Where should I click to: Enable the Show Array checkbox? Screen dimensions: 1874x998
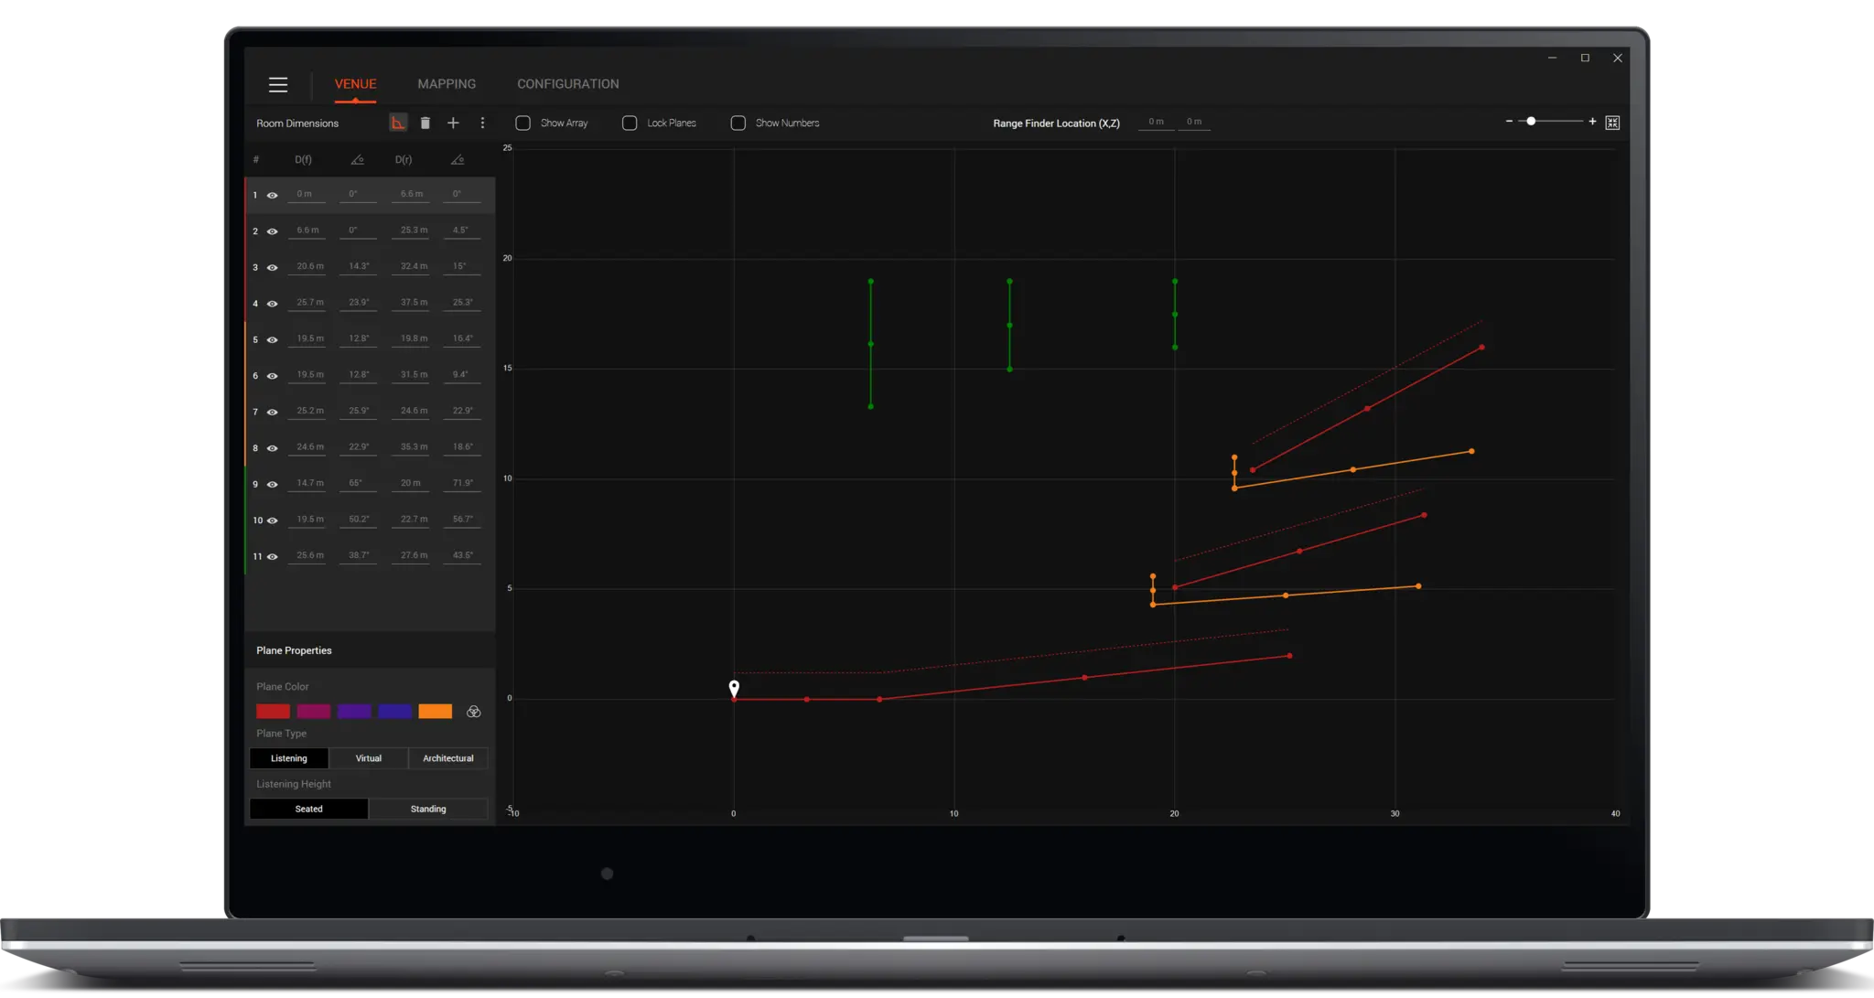(522, 122)
